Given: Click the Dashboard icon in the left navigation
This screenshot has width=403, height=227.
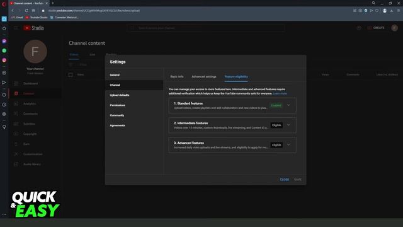Looking at the screenshot, I should 16,83.
